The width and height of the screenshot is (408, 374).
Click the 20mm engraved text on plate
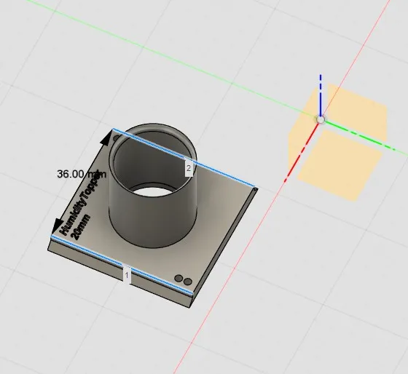(x=81, y=227)
